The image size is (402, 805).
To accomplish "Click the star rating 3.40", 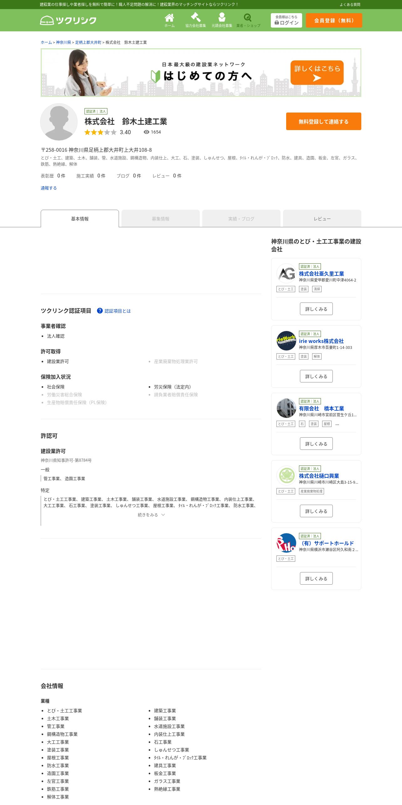I will click(x=107, y=132).
